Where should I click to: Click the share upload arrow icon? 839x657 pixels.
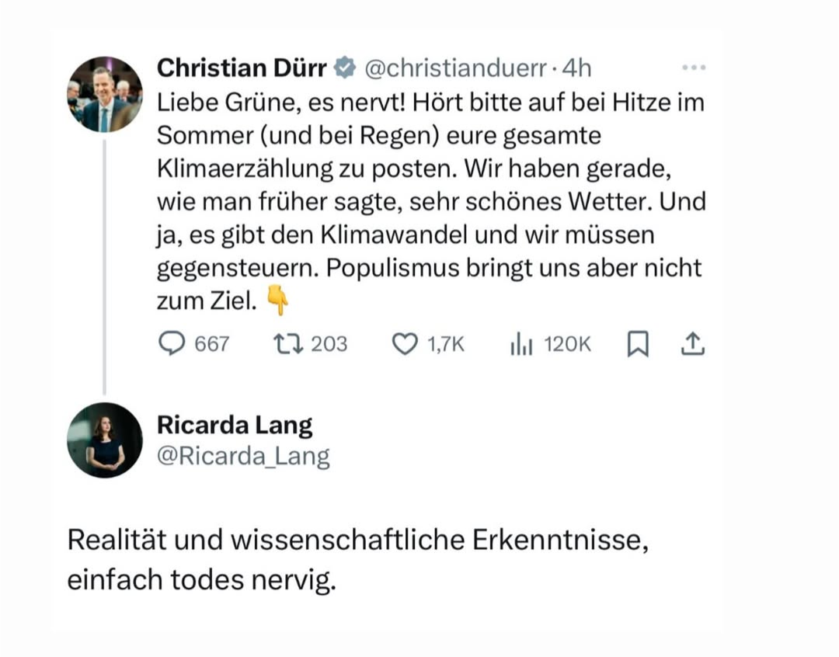tap(692, 343)
